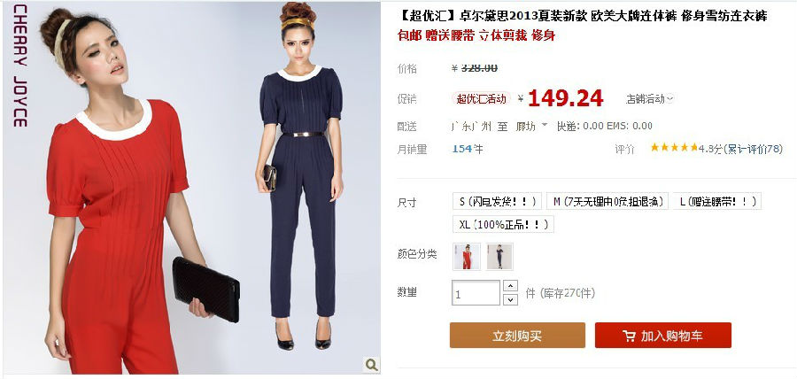The width and height of the screenshot is (797, 379).
Task: Click the quantity input field
Action: click(x=476, y=293)
